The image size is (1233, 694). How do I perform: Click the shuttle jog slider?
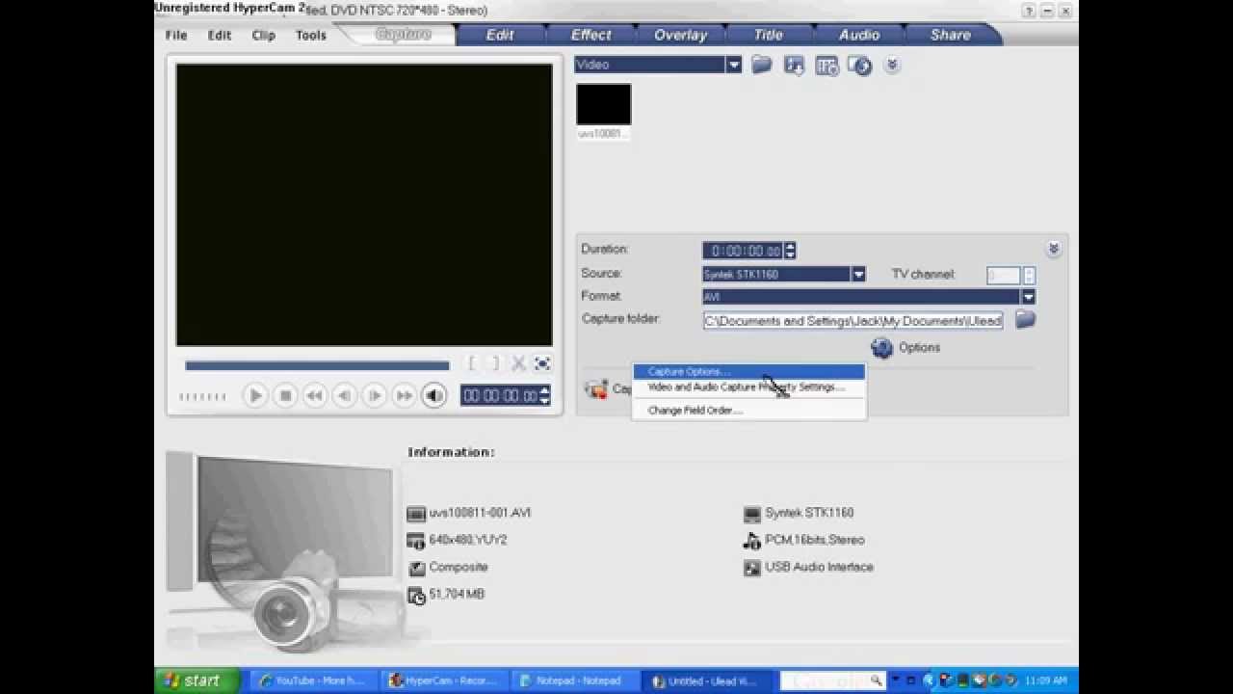click(x=203, y=396)
